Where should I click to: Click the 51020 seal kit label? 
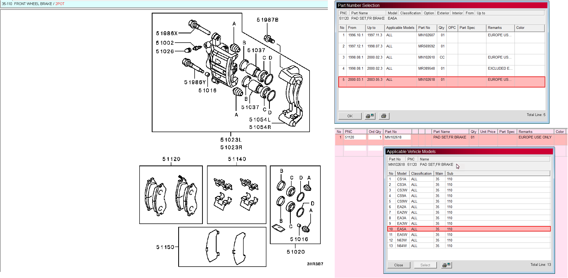(296, 252)
